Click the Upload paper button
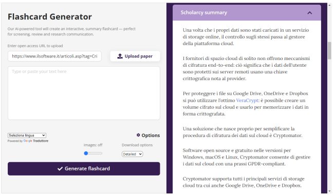 [135, 56]
